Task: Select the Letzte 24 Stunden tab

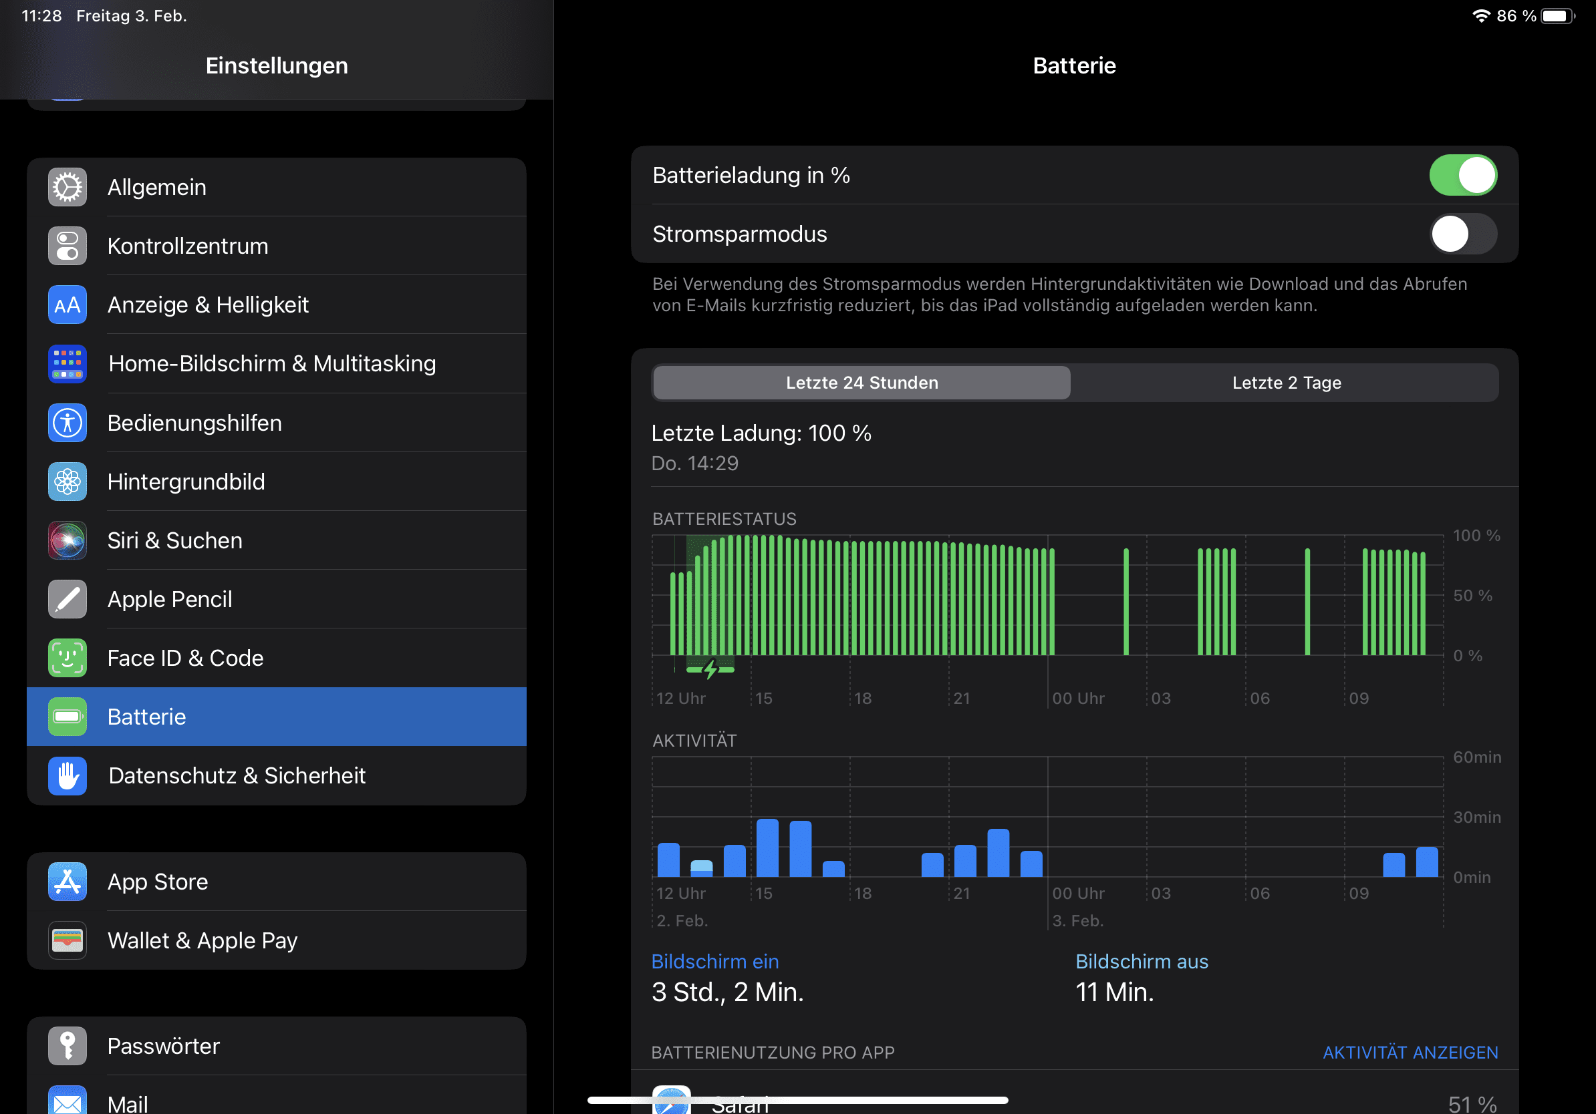Action: click(x=861, y=383)
